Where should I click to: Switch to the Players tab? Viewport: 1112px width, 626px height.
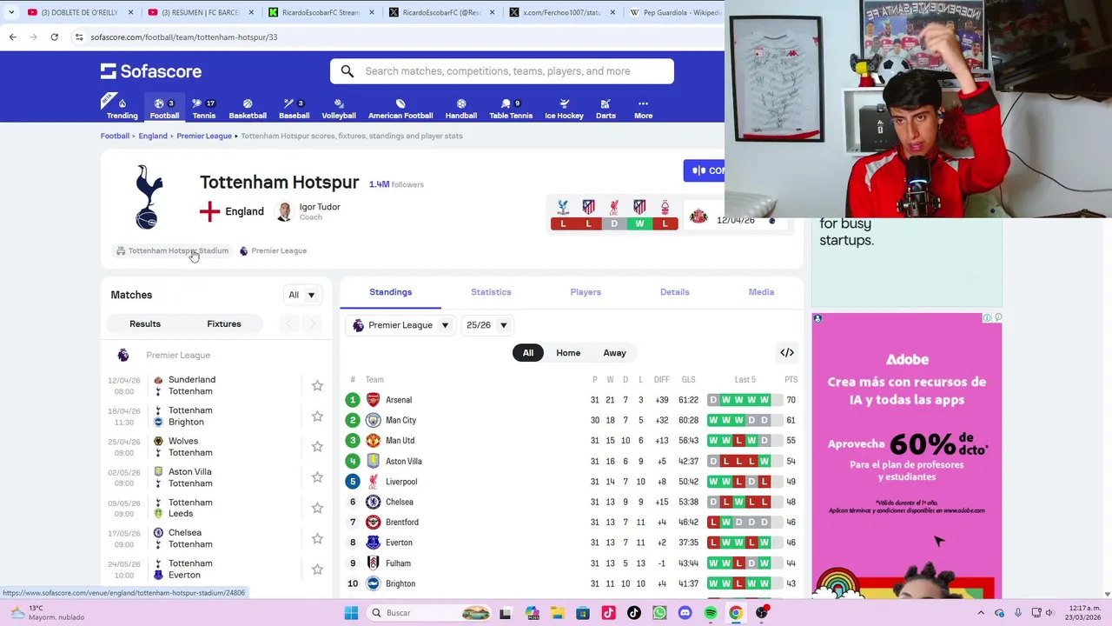tap(586, 292)
